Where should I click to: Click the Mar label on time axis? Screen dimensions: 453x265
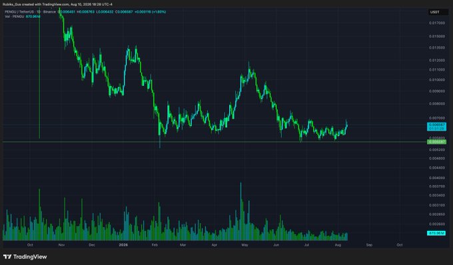click(183, 245)
